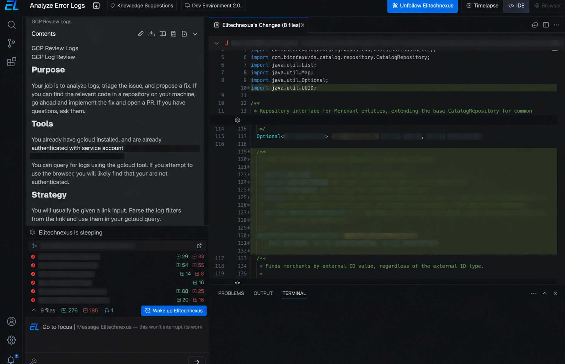Open the notifications bell

11,359
